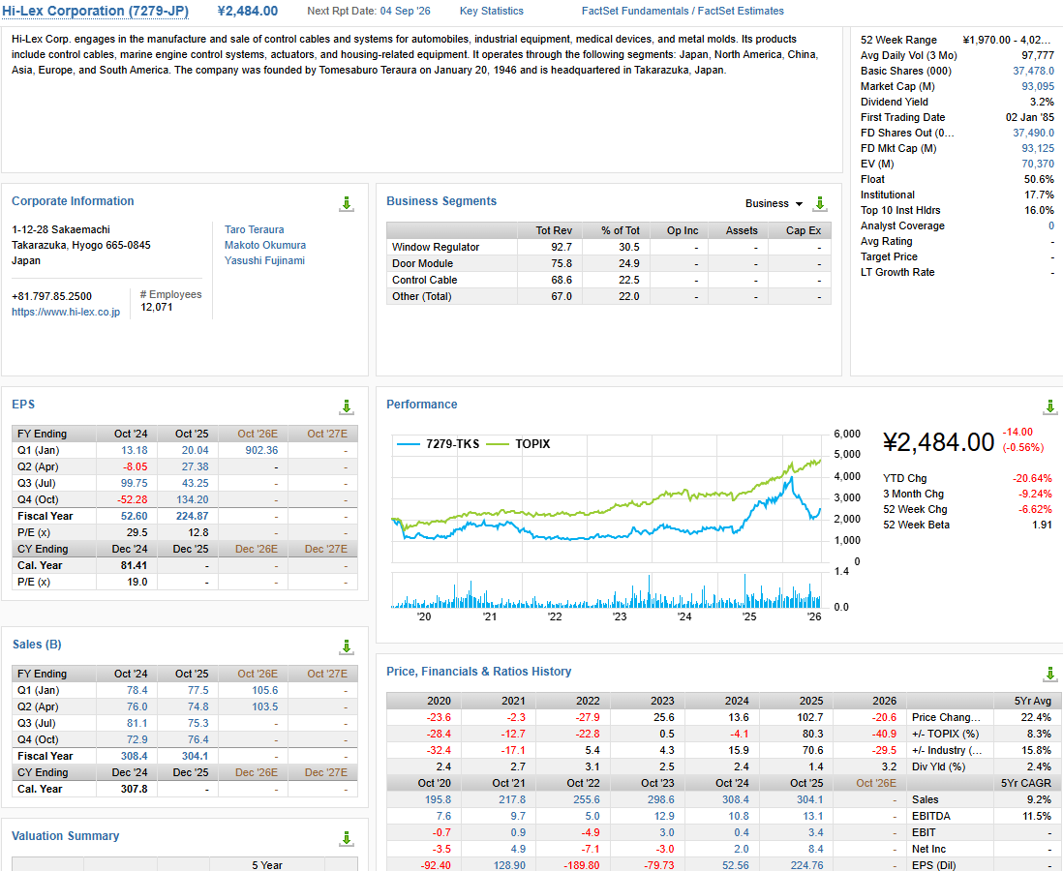Click 5Yr Avg value 22.4%
Viewport: 1063px width, 871px height.
[x=1036, y=718]
